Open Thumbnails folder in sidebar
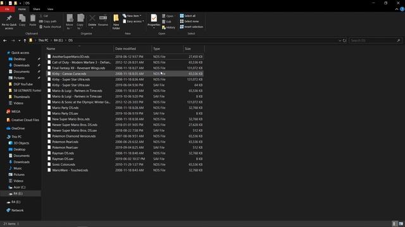This screenshot has width=405, height=227. [22, 97]
